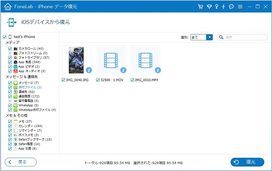Click the カレンダー (154) label
272x171 pixels.
30,126
